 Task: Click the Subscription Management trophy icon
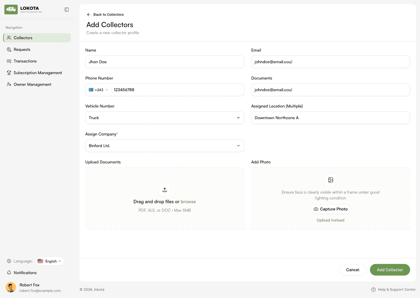click(9, 73)
